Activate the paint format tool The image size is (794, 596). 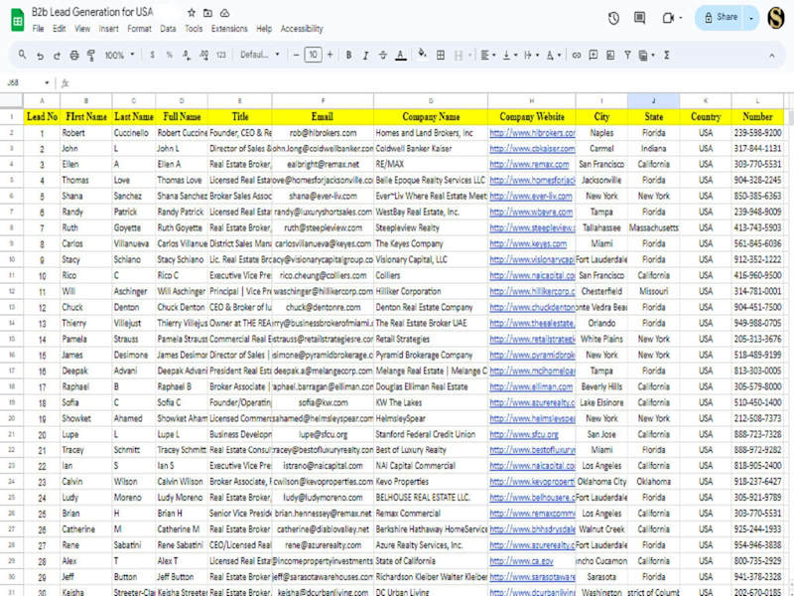[x=91, y=56]
